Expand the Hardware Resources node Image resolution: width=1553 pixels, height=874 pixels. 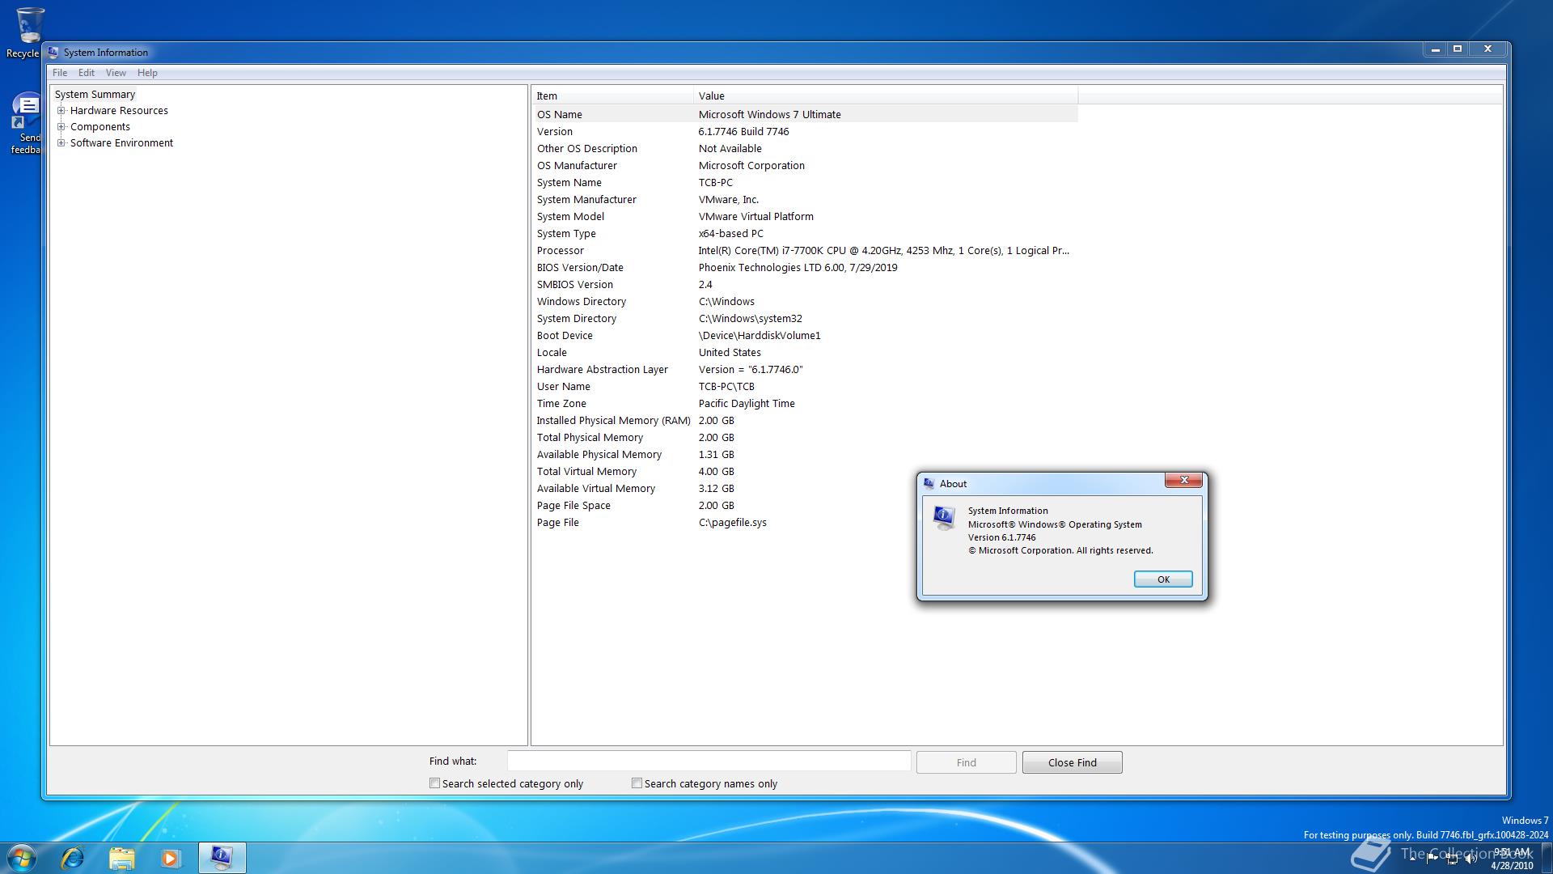click(61, 111)
